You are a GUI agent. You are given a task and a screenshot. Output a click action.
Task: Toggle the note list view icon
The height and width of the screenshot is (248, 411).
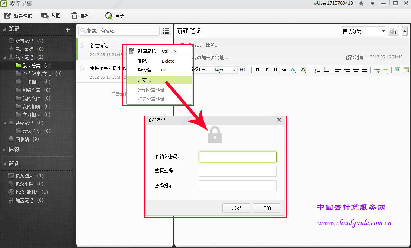(166, 31)
